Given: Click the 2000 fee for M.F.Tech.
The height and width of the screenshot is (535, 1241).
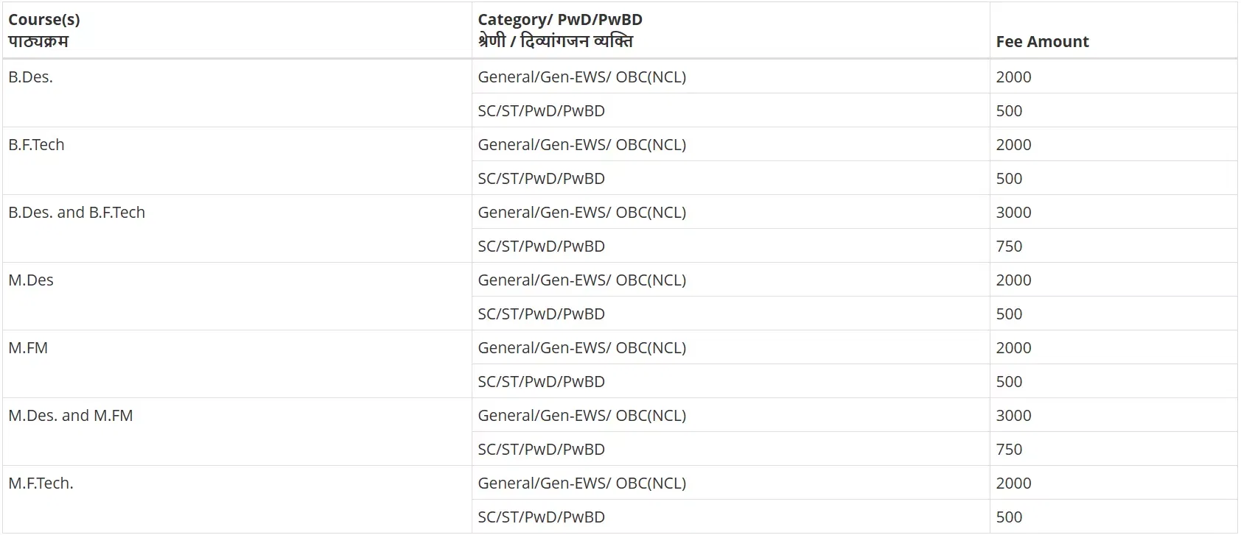Looking at the screenshot, I should (1014, 483).
